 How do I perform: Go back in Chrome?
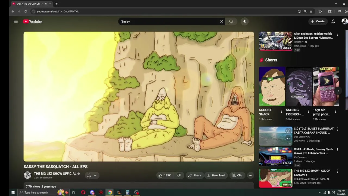pos(13,11)
